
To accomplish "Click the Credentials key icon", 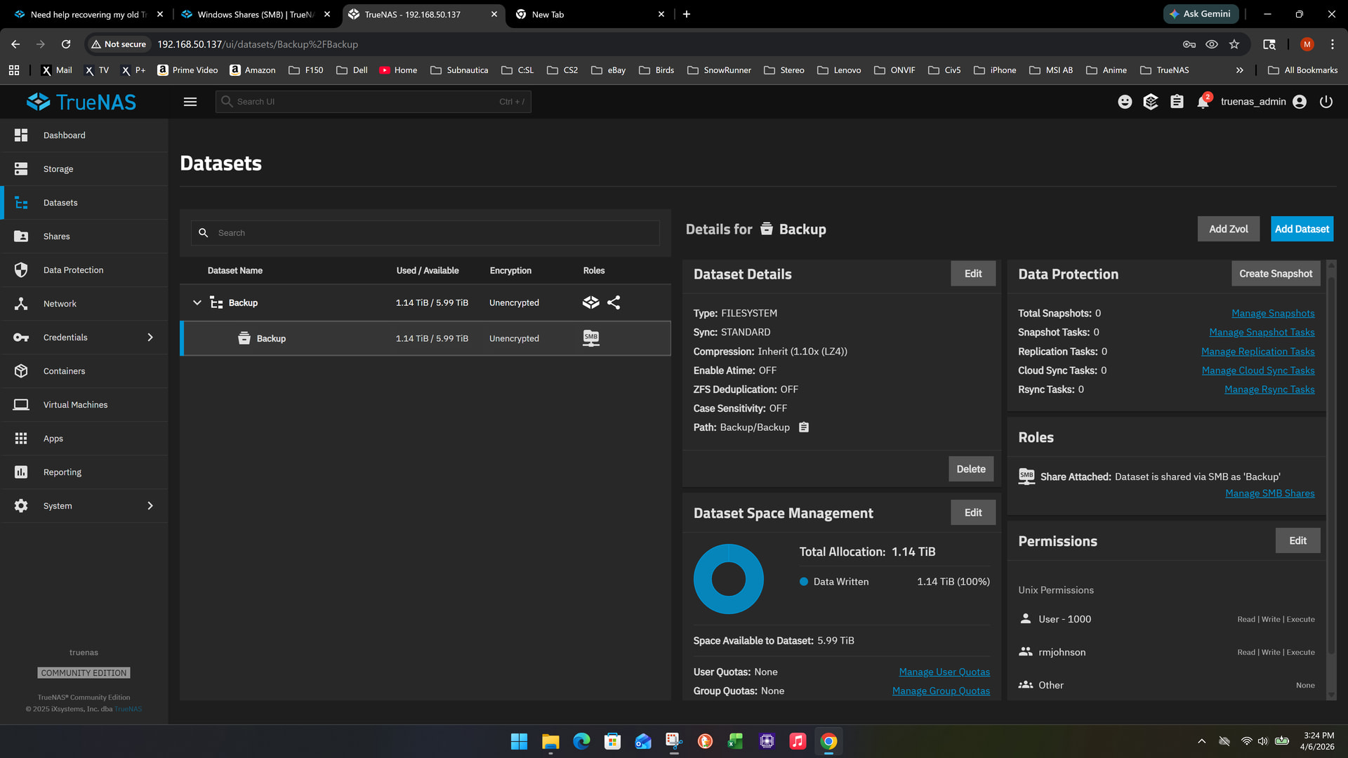I will (x=21, y=338).
